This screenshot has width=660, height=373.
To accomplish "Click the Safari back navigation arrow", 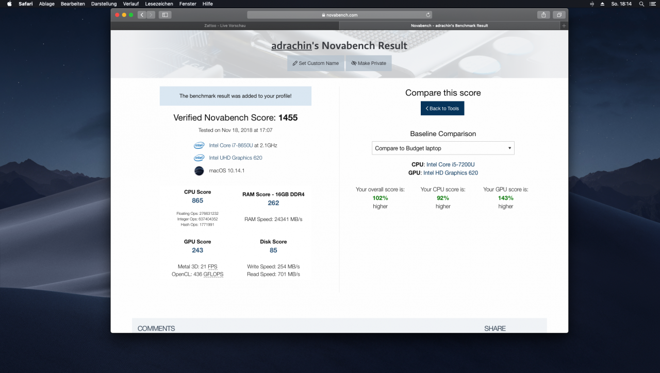I will pyautogui.click(x=142, y=15).
